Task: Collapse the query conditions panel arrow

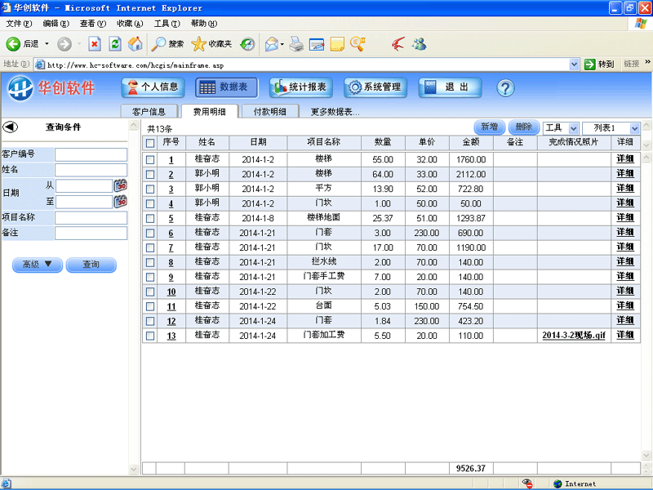Action: click(11, 127)
